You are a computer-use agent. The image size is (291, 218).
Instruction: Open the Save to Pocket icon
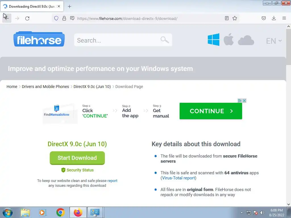pyautogui.click(x=264, y=18)
